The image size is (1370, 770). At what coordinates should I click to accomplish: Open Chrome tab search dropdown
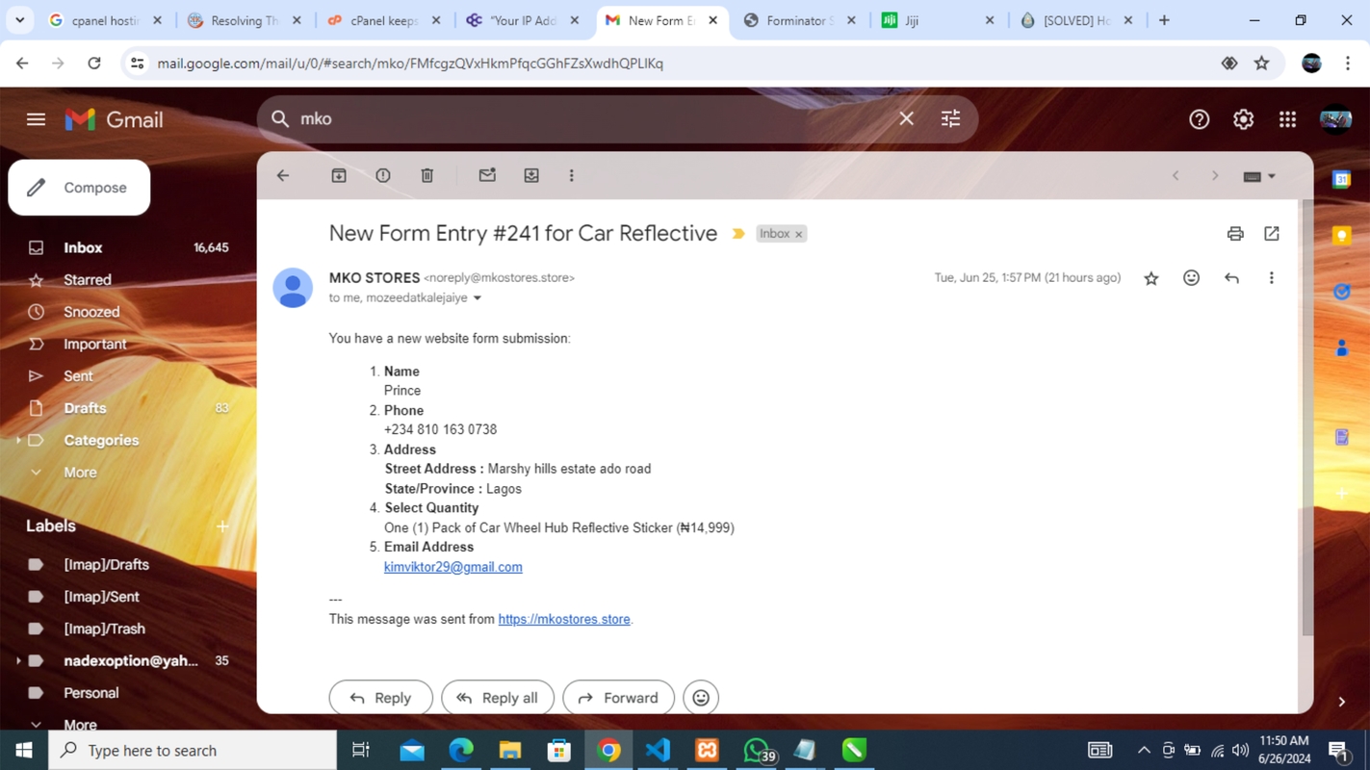point(19,20)
